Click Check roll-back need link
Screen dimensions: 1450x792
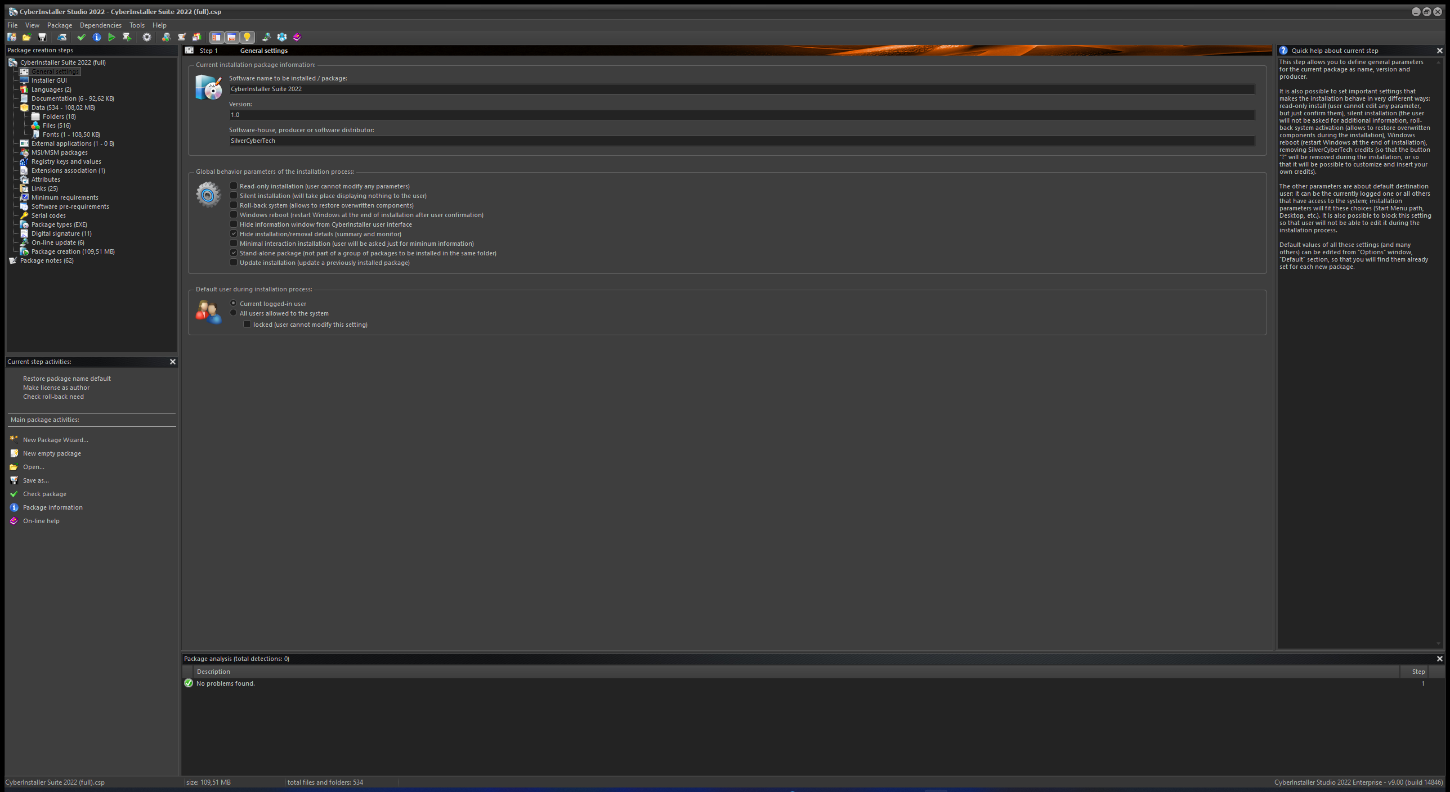click(53, 397)
